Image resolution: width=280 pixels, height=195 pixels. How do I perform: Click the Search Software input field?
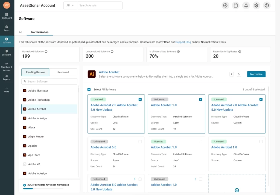point(49,81)
